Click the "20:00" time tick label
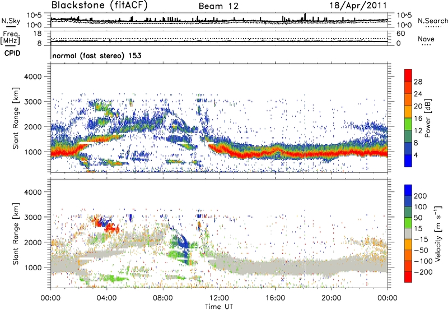448x310 pixels. click(332, 298)
